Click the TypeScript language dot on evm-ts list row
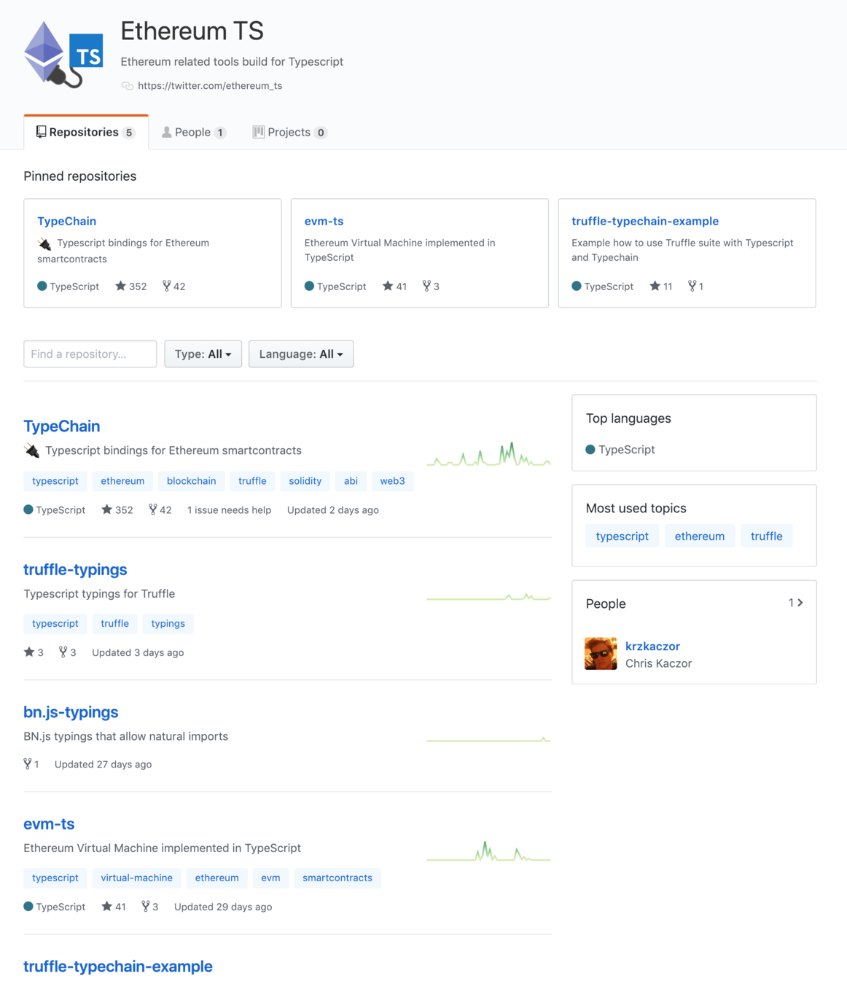Viewport: 847px width, 984px height. point(28,907)
